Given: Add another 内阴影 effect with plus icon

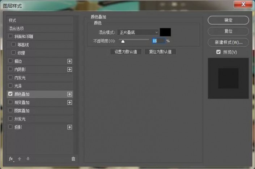Looking at the screenshot, I should [69, 69].
